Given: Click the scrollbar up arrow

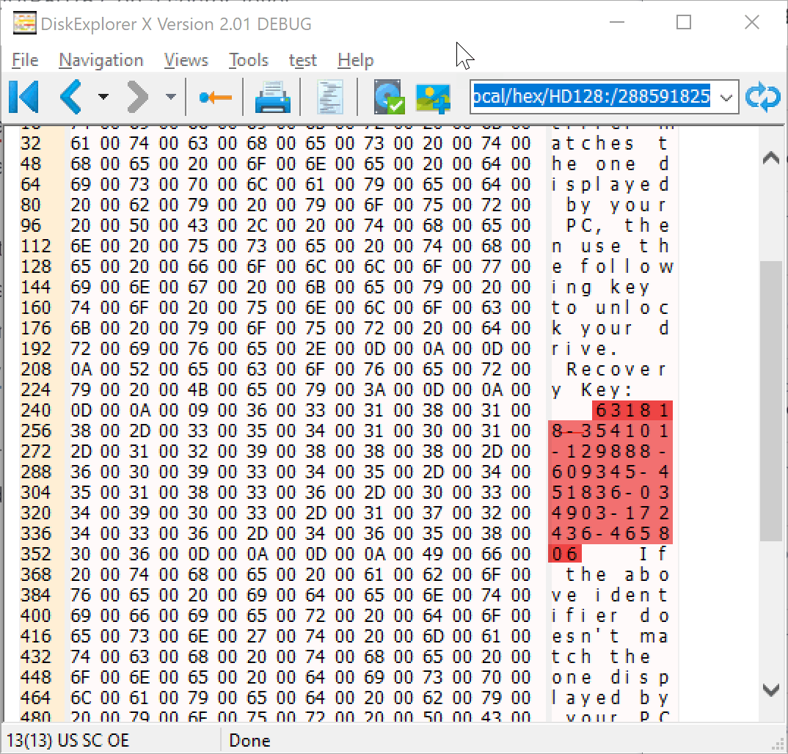Looking at the screenshot, I should [770, 158].
